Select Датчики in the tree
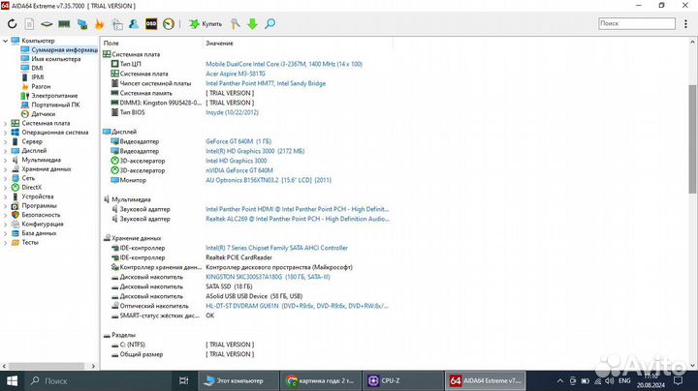698x391 pixels. point(44,114)
